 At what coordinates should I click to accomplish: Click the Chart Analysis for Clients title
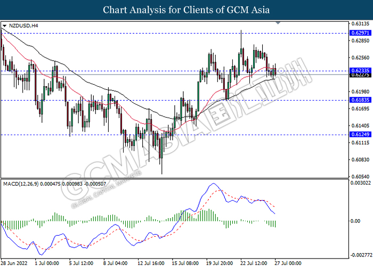point(186,10)
